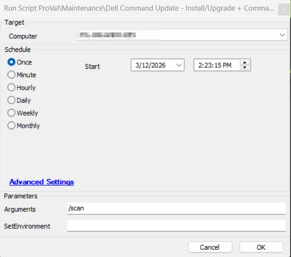291x257 pixels.
Task: Set schedule to Hourly
Action: (12, 88)
